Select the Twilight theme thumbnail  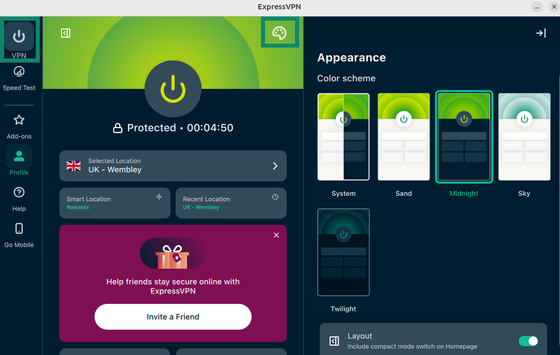tap(343, 252)
